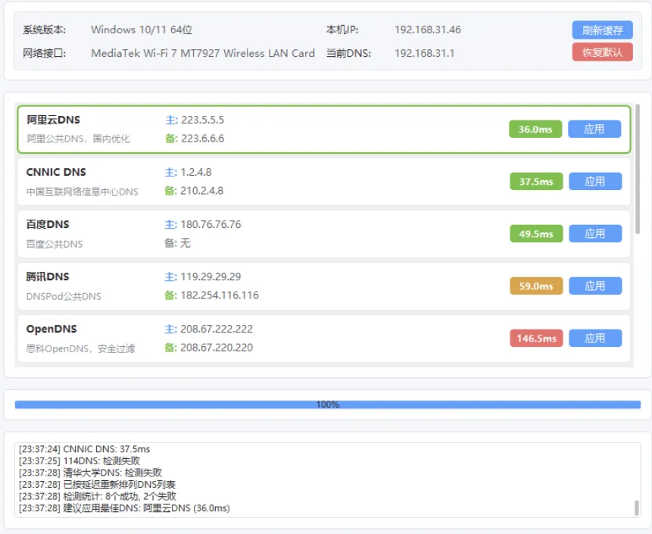
Task: Apply 百度DNS using the 应用 button
Action: point(594,233)
